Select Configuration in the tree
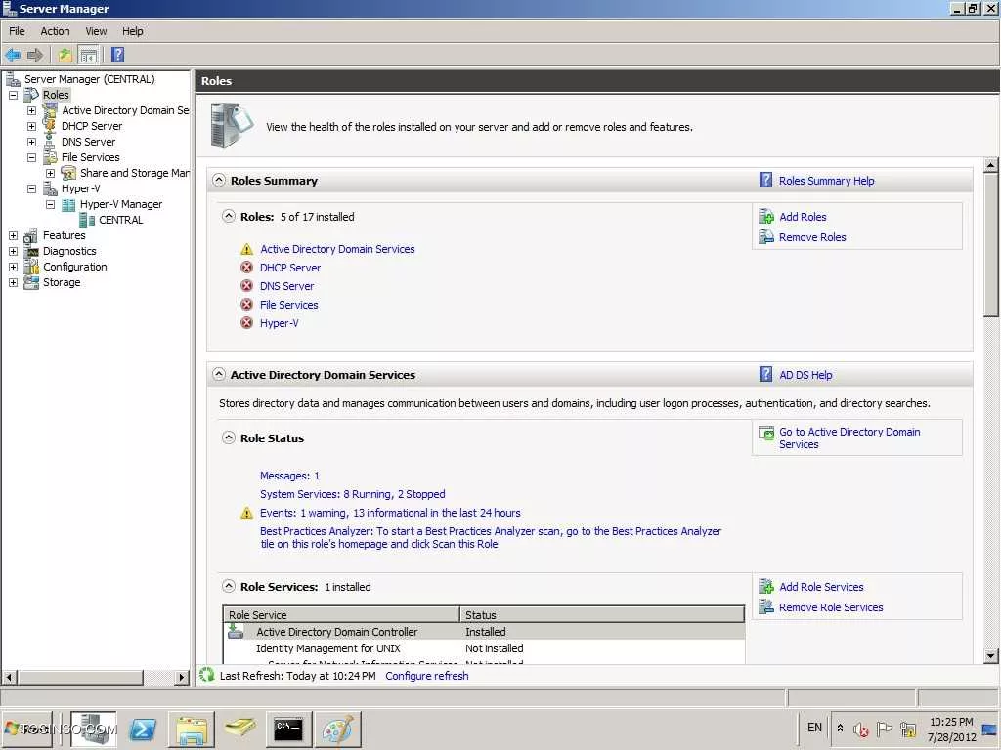Screen dimensions: 1001x750 click(74, 268)
